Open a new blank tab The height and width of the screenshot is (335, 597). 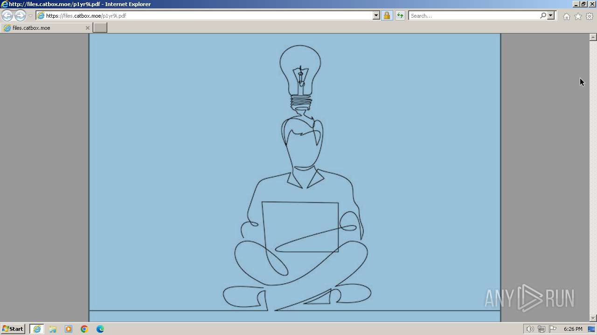point(100,28)
